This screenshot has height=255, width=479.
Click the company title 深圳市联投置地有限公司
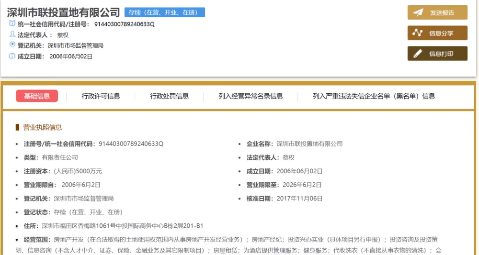64,12
